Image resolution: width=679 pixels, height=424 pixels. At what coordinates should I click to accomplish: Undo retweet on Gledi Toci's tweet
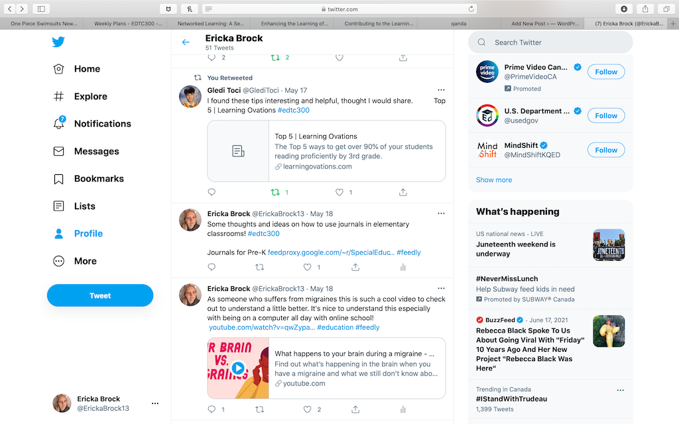pos(275,192)
